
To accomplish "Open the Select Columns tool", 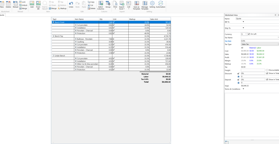I will tap(101, 3).
